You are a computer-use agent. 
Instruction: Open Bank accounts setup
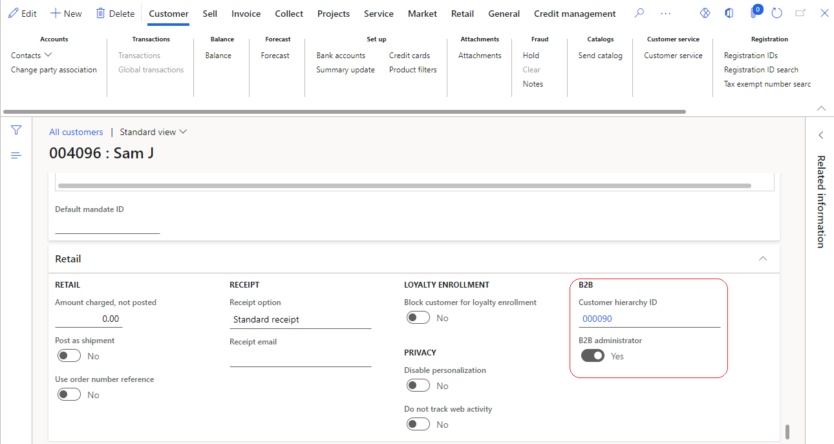click(341, 56)
